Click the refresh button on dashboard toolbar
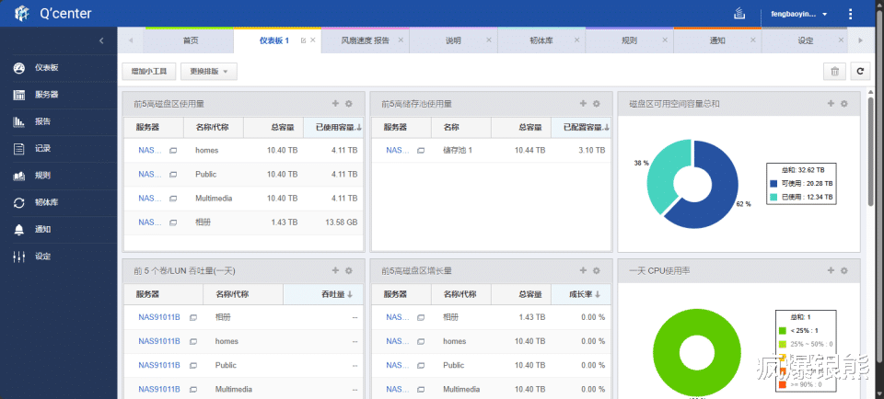The height and width of the screenshot is (399, 884). coord(859,71)
